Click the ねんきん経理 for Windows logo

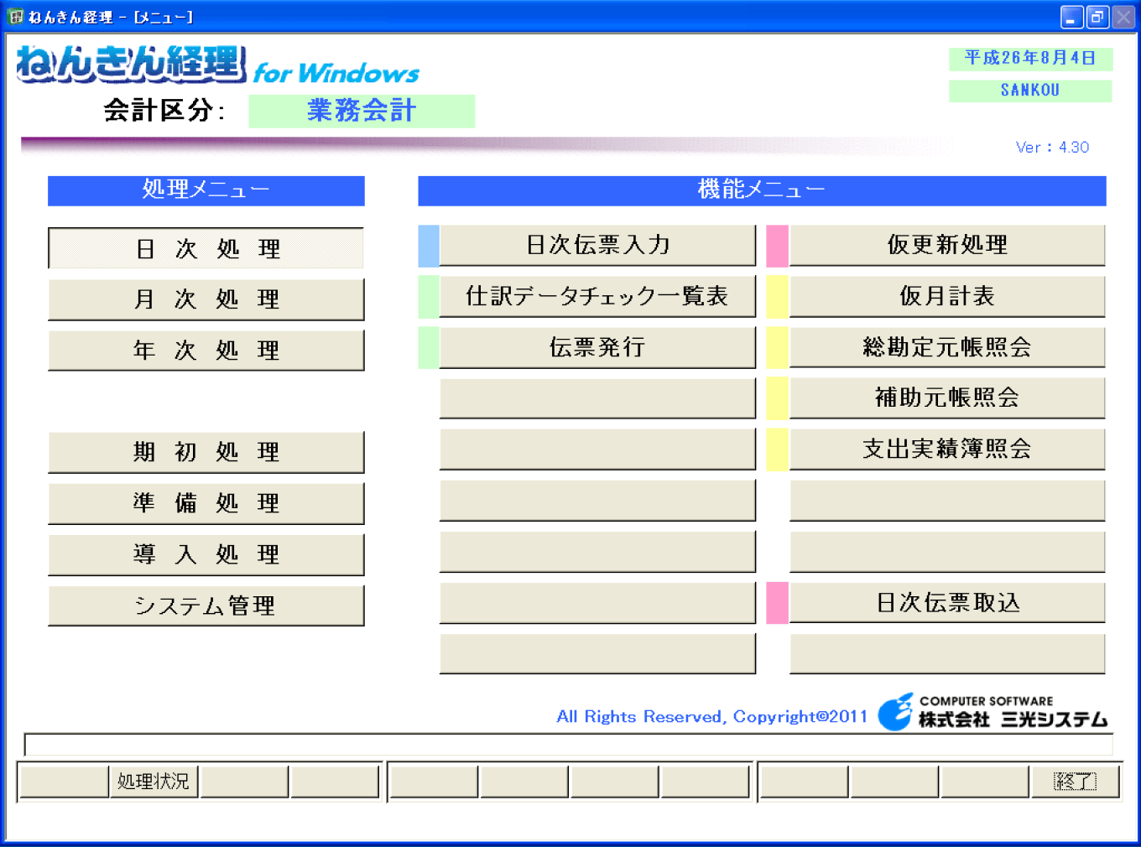218,65
